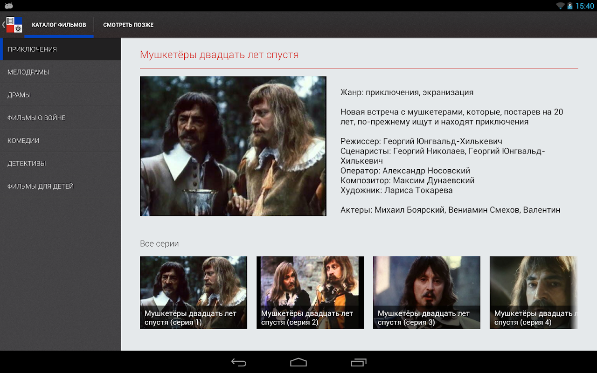Switch to the КАТАЛОГ ФИЛЬМОВ tab
This screenshot has height=373, width=597.
tap(59, 25)
